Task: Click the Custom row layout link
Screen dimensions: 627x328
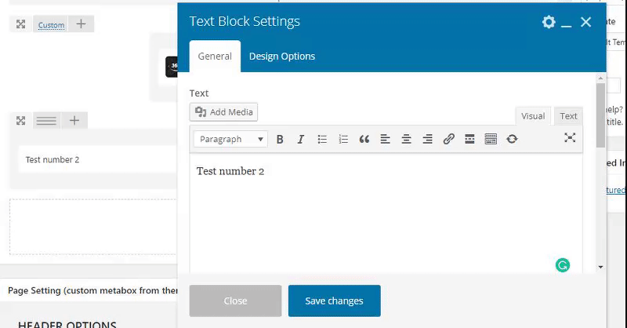Action: coord(52,25)
